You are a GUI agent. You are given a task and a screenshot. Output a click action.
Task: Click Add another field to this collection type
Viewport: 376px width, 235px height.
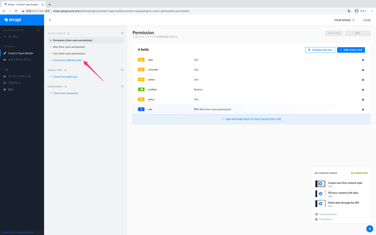[251, 119]
